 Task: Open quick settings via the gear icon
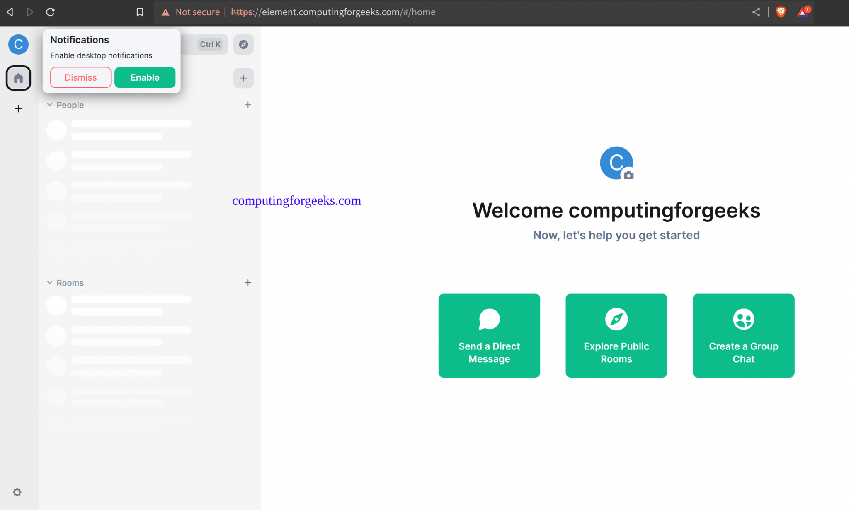pyautogui.click(x=17, y=492)
